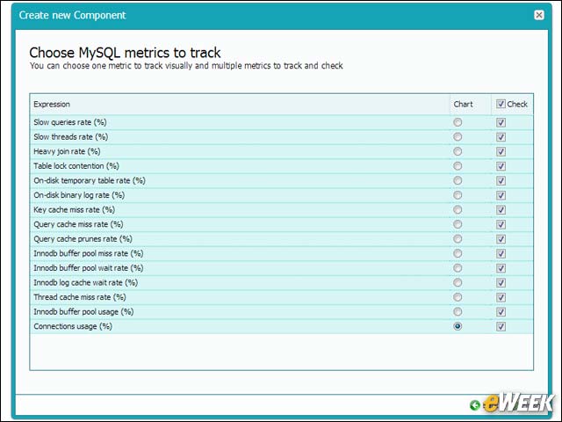Viewport: 562px width, 422px height.
Task: Uncheck Query cache prunes rate check box
Action: [501, 239]
